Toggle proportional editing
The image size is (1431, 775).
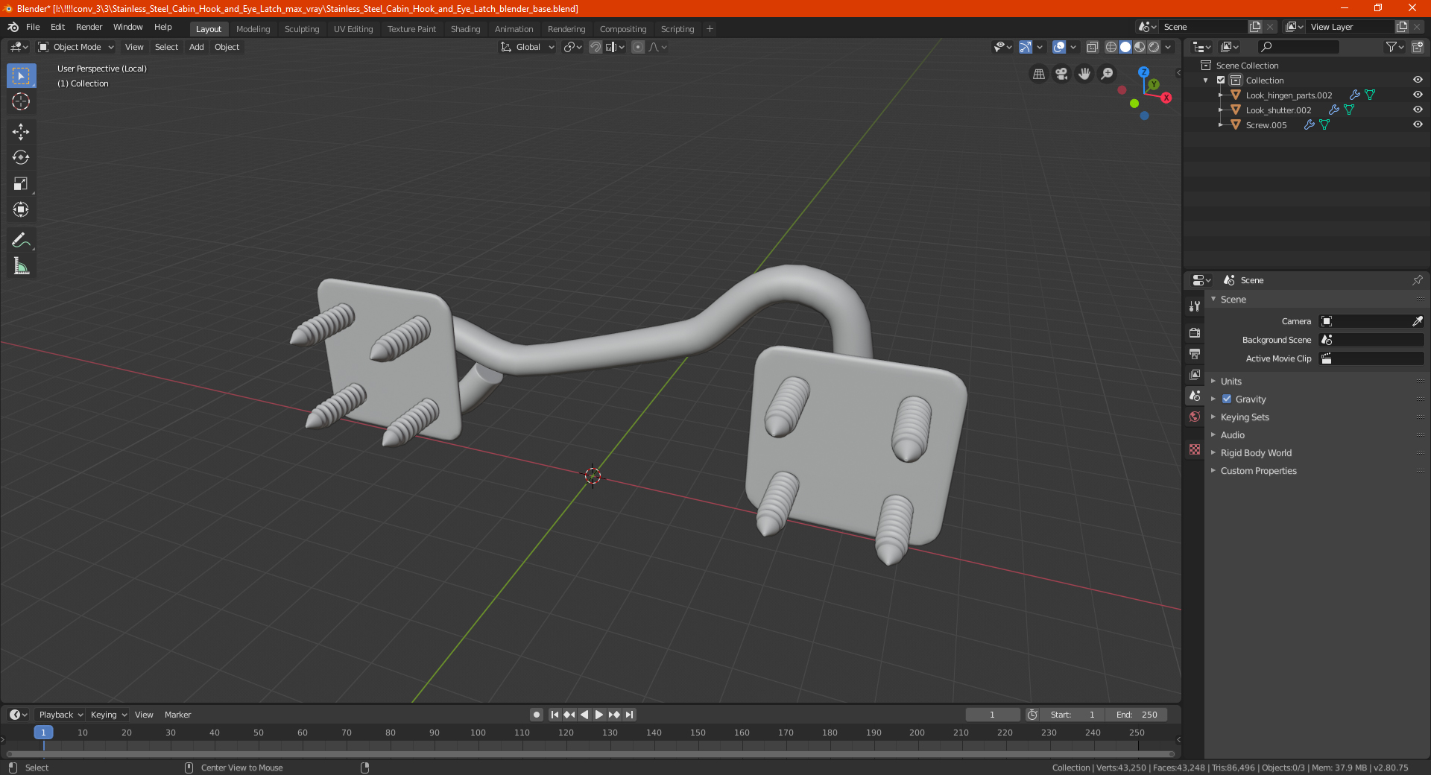(x=638, y=47)
